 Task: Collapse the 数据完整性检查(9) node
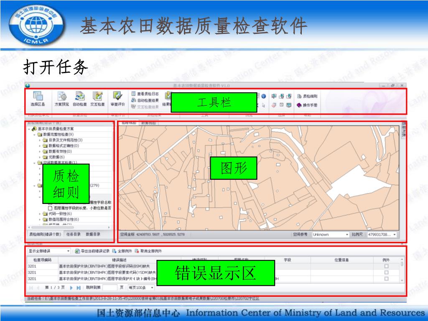point(35,135)
